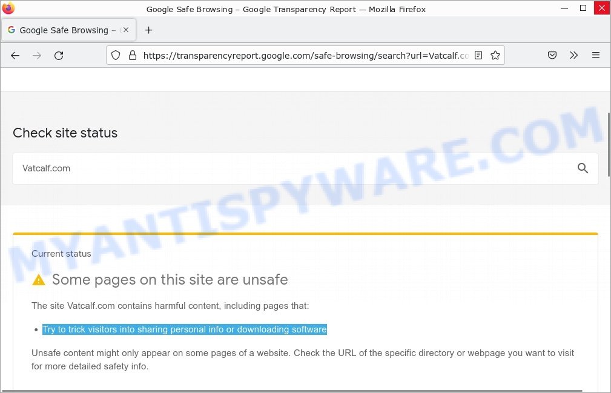Click the vertical page scrollbar
Screen dimensions: 611x393
click(x=609, y=145)
